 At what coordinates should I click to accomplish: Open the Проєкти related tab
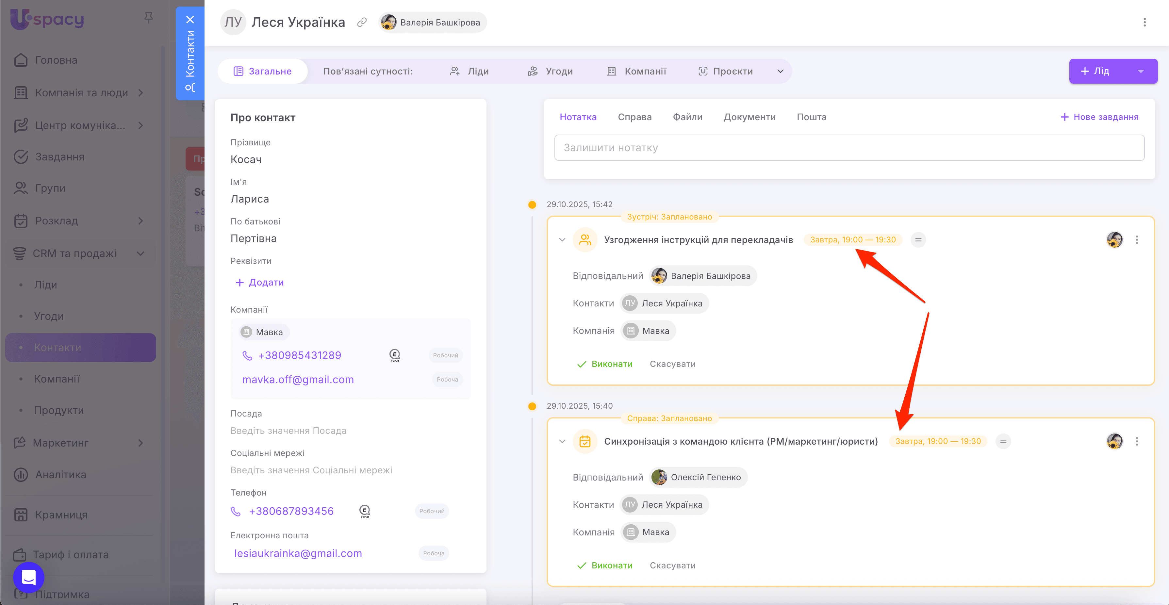coord(725,71)
